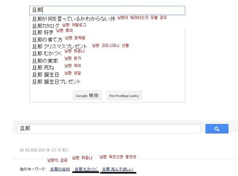The width and height of the screenshot is (238, 176).
Task: Click the lower search field with 旦那
Action: click(x=109, y=129)
